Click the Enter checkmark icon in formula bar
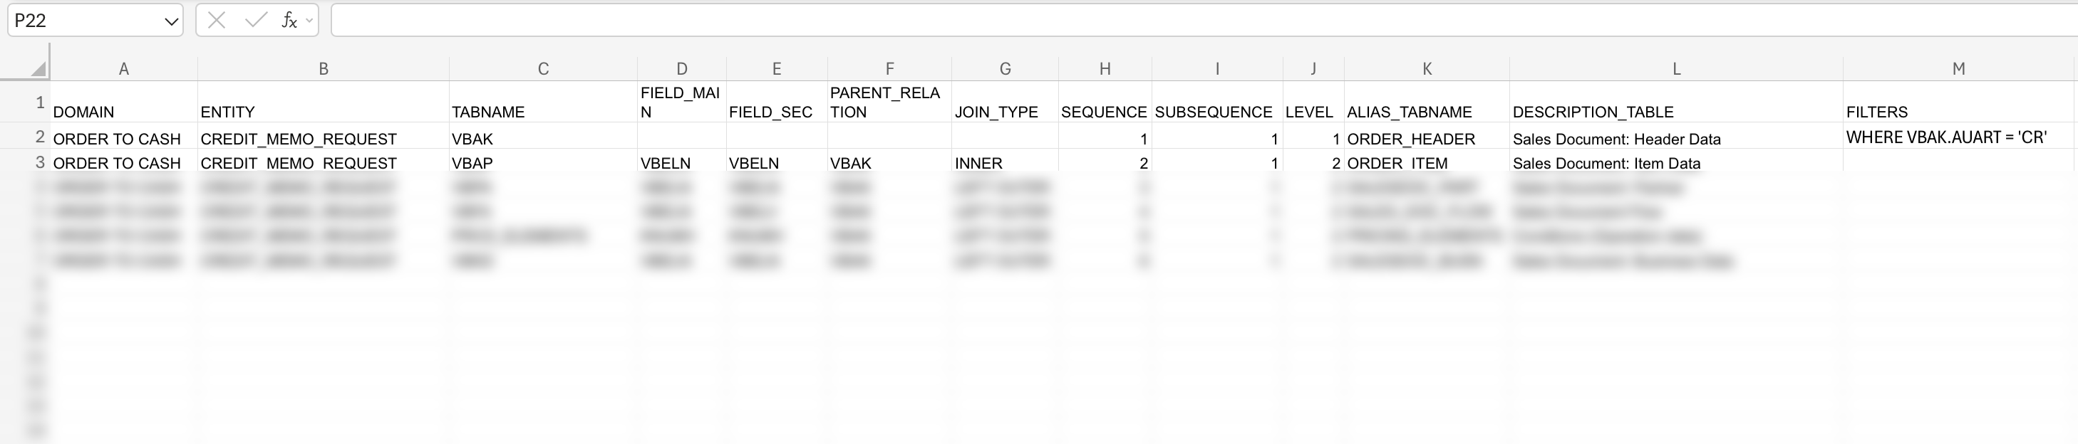2078x444 pixels. 256,20
